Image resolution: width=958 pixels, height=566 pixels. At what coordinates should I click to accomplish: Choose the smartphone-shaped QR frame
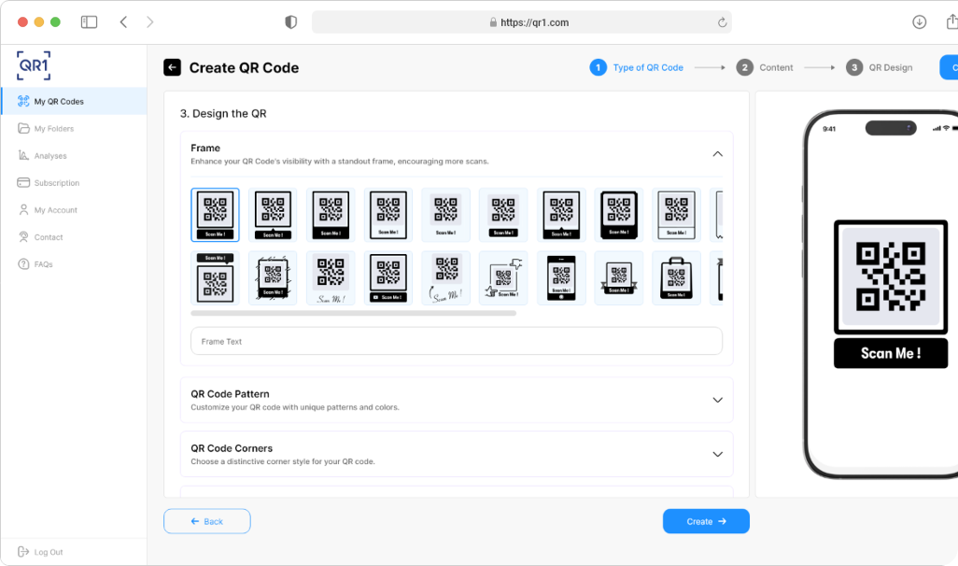point(561,277)
